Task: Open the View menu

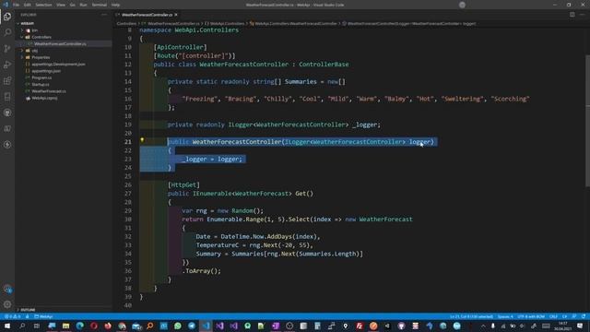Action: pos(61,5)
